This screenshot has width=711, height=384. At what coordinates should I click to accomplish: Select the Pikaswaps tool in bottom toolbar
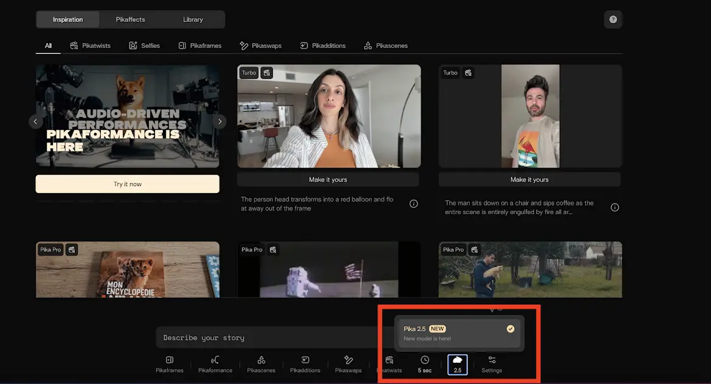coord(348,364)
